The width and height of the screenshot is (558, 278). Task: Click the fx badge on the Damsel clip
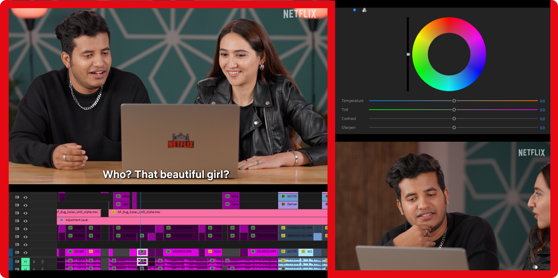[x=283, y=204]
